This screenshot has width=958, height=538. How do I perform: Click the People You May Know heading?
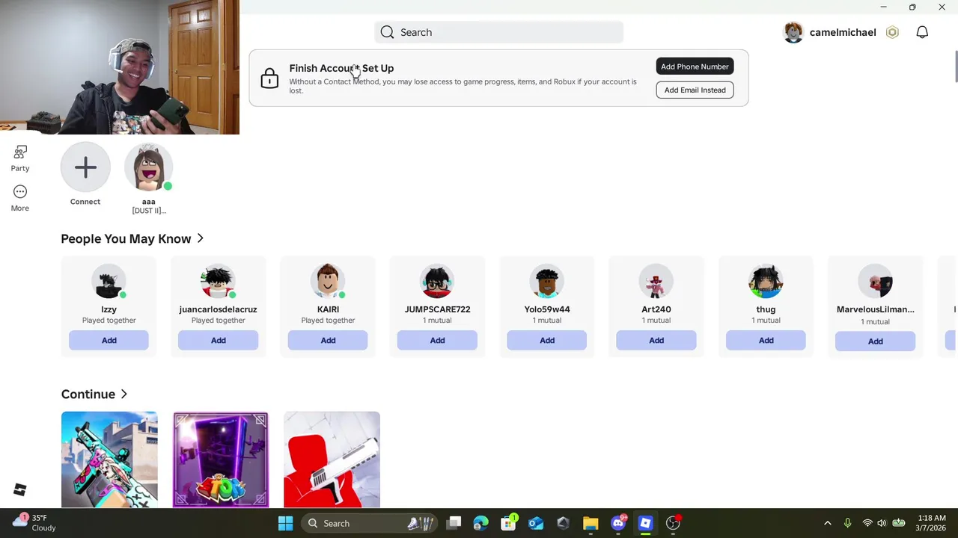pyautogui.click(x=126, y=238)
